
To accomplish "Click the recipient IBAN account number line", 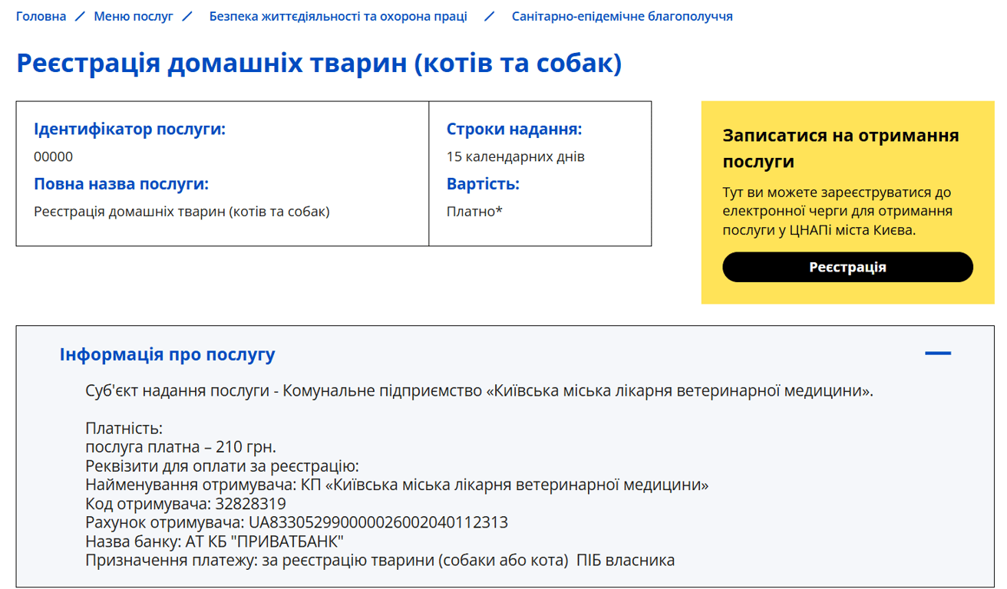I will [296, 523].
